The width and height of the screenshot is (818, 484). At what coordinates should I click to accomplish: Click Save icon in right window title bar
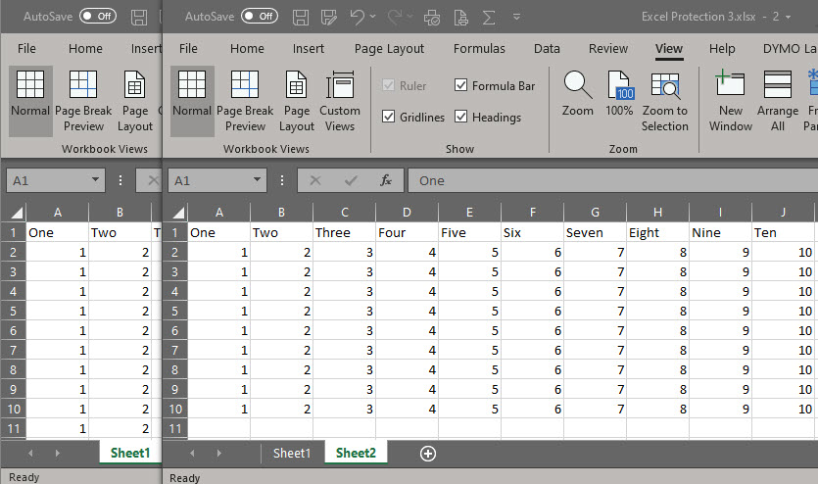click(301, 18)
